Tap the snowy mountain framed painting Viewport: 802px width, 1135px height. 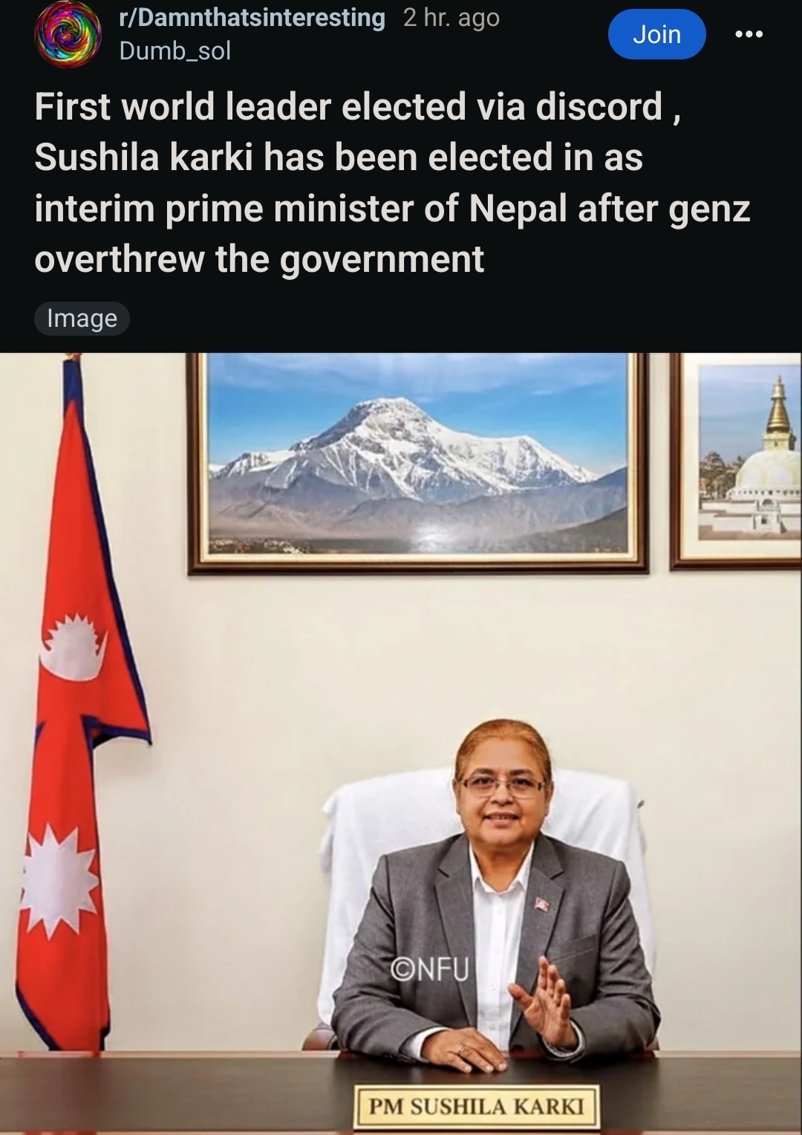(x=417, y=463)
